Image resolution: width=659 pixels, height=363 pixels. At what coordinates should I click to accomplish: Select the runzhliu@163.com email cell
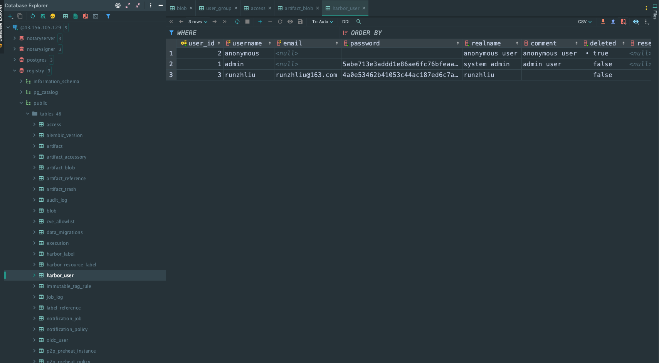(308, 75)
